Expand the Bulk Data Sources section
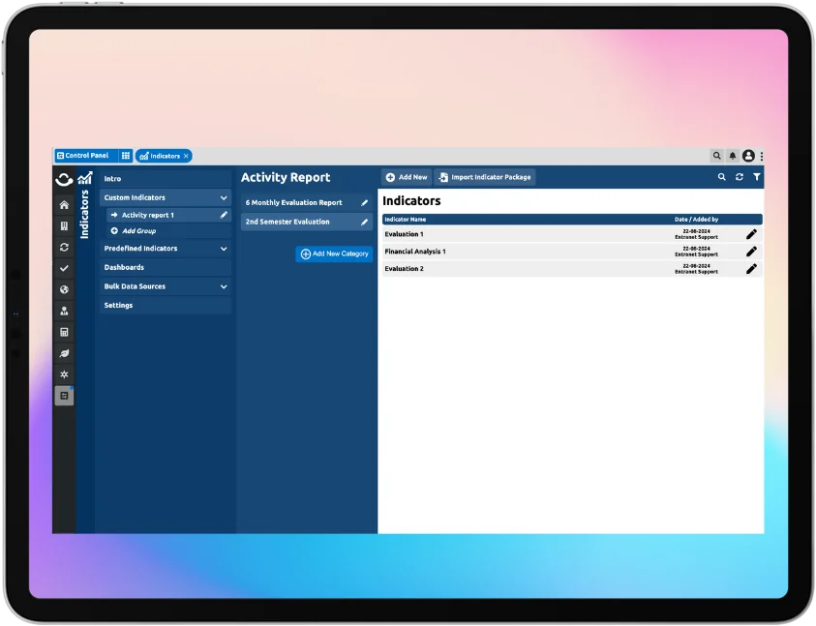Screen dimensions: 816x626 (x=224, y=286)
